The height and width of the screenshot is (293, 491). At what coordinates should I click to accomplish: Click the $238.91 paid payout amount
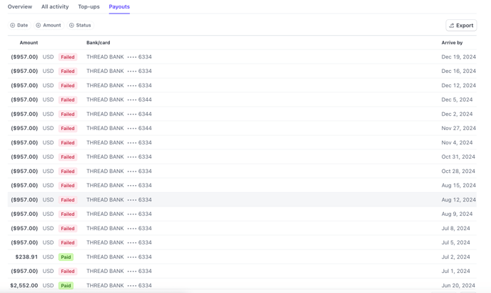[x=26, y=257]
